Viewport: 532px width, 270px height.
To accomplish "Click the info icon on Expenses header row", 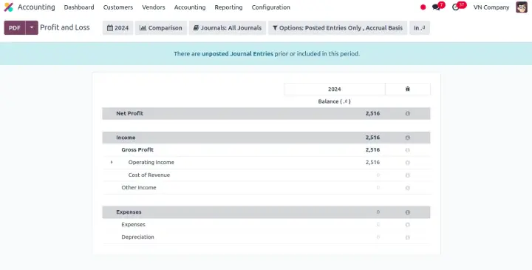I will coord(407,212).
